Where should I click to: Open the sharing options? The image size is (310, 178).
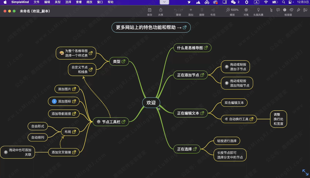[160, 9]
